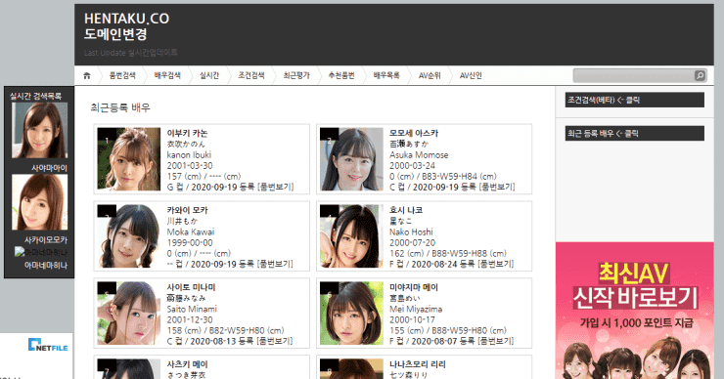Open thumbnail of 모모세 아스카
Viewport: 724px width, 379px height.
pos(351,159)
